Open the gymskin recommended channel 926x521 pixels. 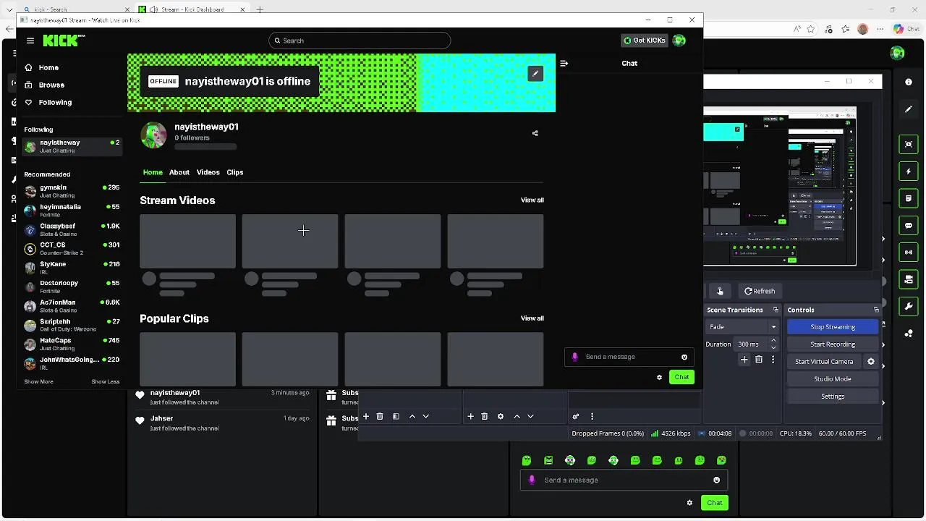(x=72, y=191)
